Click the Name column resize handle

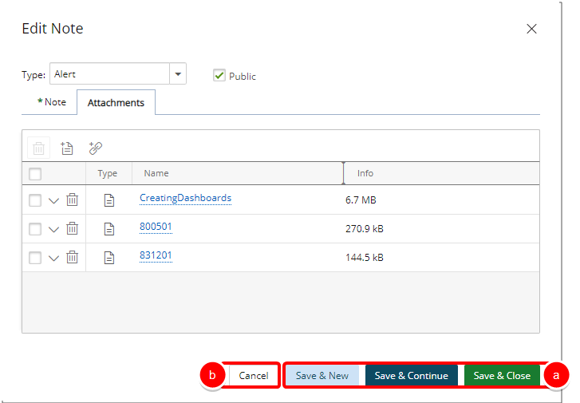click(343, 173)
